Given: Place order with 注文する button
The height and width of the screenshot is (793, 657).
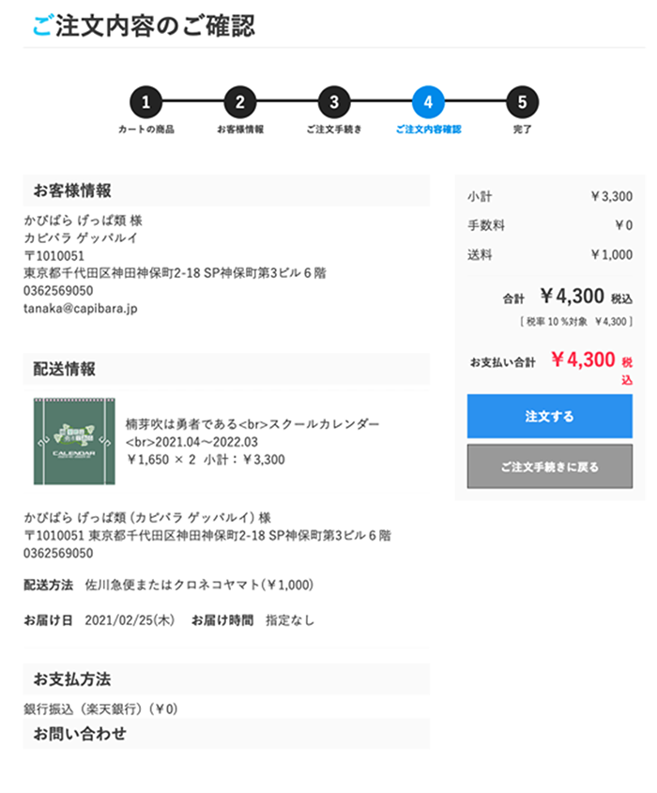Looking at the screenshot, I should (x=550, y=417).
